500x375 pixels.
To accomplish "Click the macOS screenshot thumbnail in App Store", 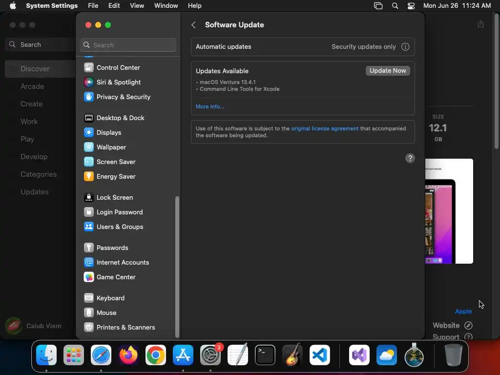I will click(x=449, y=211).
